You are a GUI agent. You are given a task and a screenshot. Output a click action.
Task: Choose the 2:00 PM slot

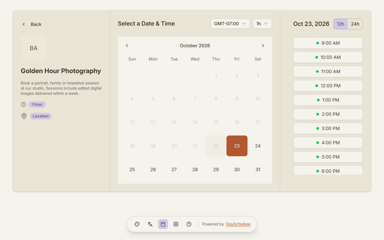click(x=328, y=114)
